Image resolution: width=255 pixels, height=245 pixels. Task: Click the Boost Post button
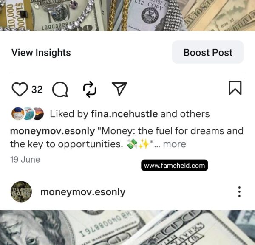pos(208,52)
